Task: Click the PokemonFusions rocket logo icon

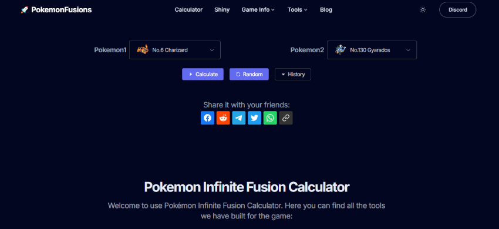Action: pos(24,10)
